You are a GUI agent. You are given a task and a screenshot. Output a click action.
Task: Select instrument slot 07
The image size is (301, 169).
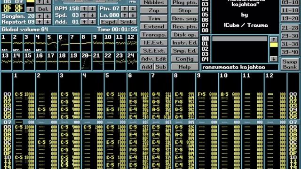click(205, 25)
